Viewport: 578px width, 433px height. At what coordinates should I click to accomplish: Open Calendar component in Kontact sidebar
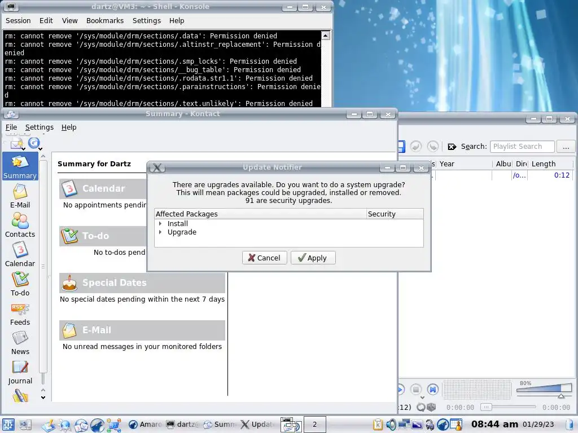[20, 255]
